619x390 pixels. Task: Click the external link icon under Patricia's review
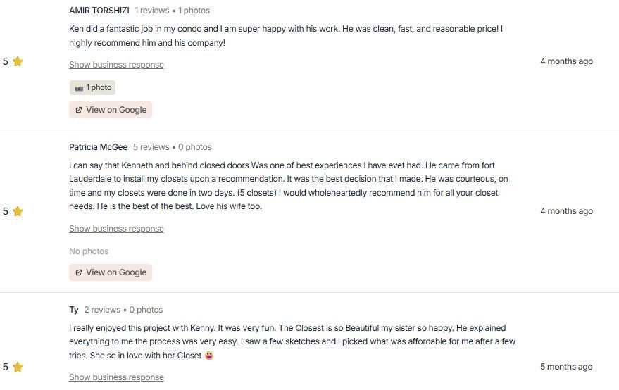[x=79, y=272]
